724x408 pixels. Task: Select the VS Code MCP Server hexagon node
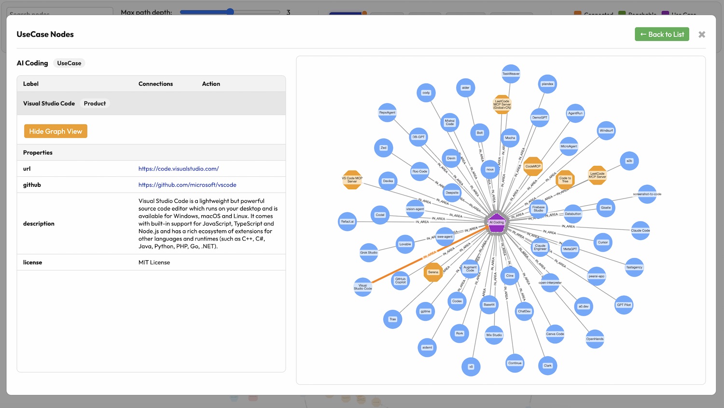352,180
